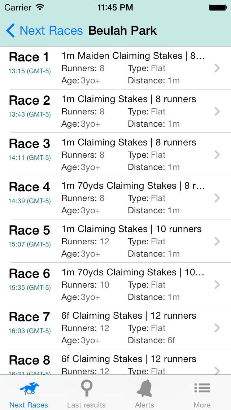The image size is (231, 410).
Task: Open Race 2 disclosure chevron
Action: [217, 112]
